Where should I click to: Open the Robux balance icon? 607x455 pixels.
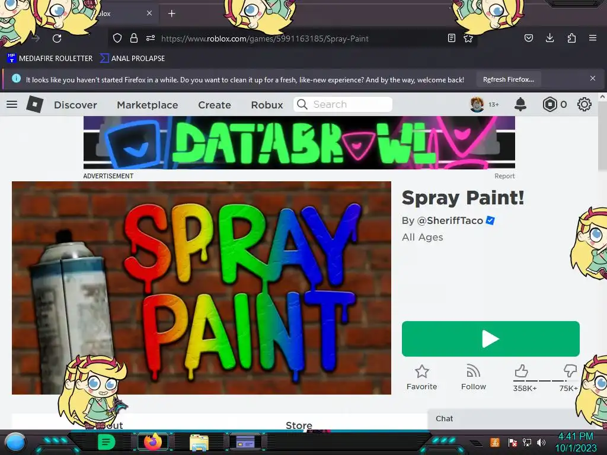[550, 104]
